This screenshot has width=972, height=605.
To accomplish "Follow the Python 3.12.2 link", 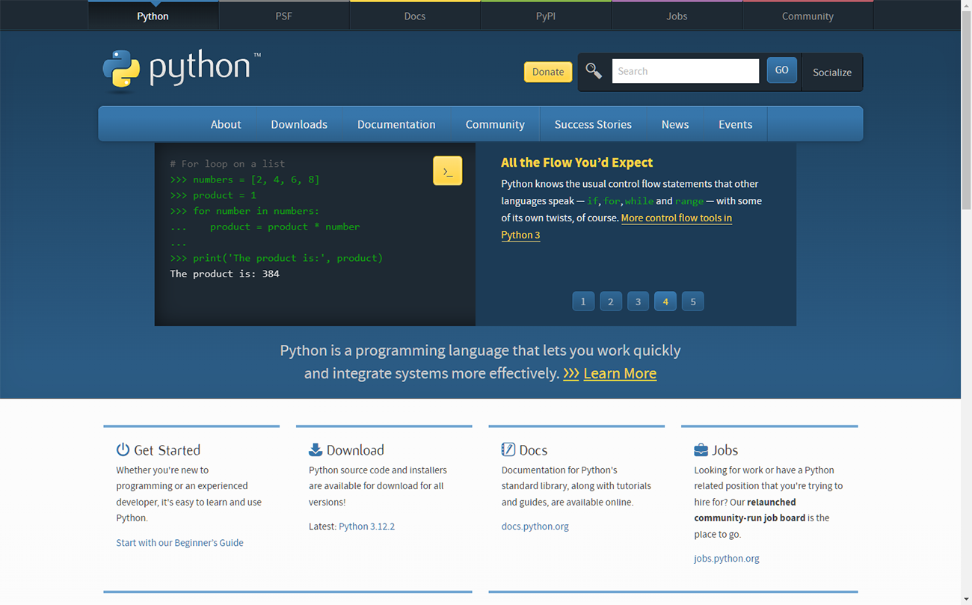I will click(367, 526).
